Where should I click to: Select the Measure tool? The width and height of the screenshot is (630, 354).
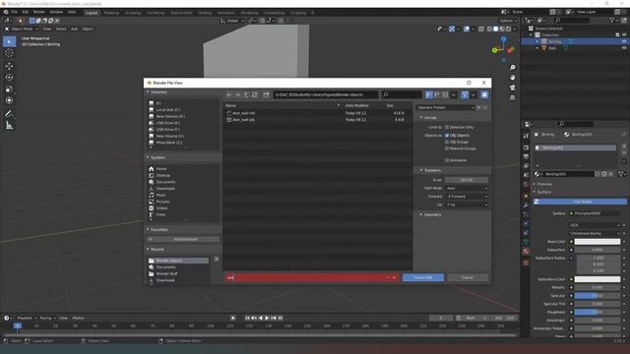[x=9, y=126]
